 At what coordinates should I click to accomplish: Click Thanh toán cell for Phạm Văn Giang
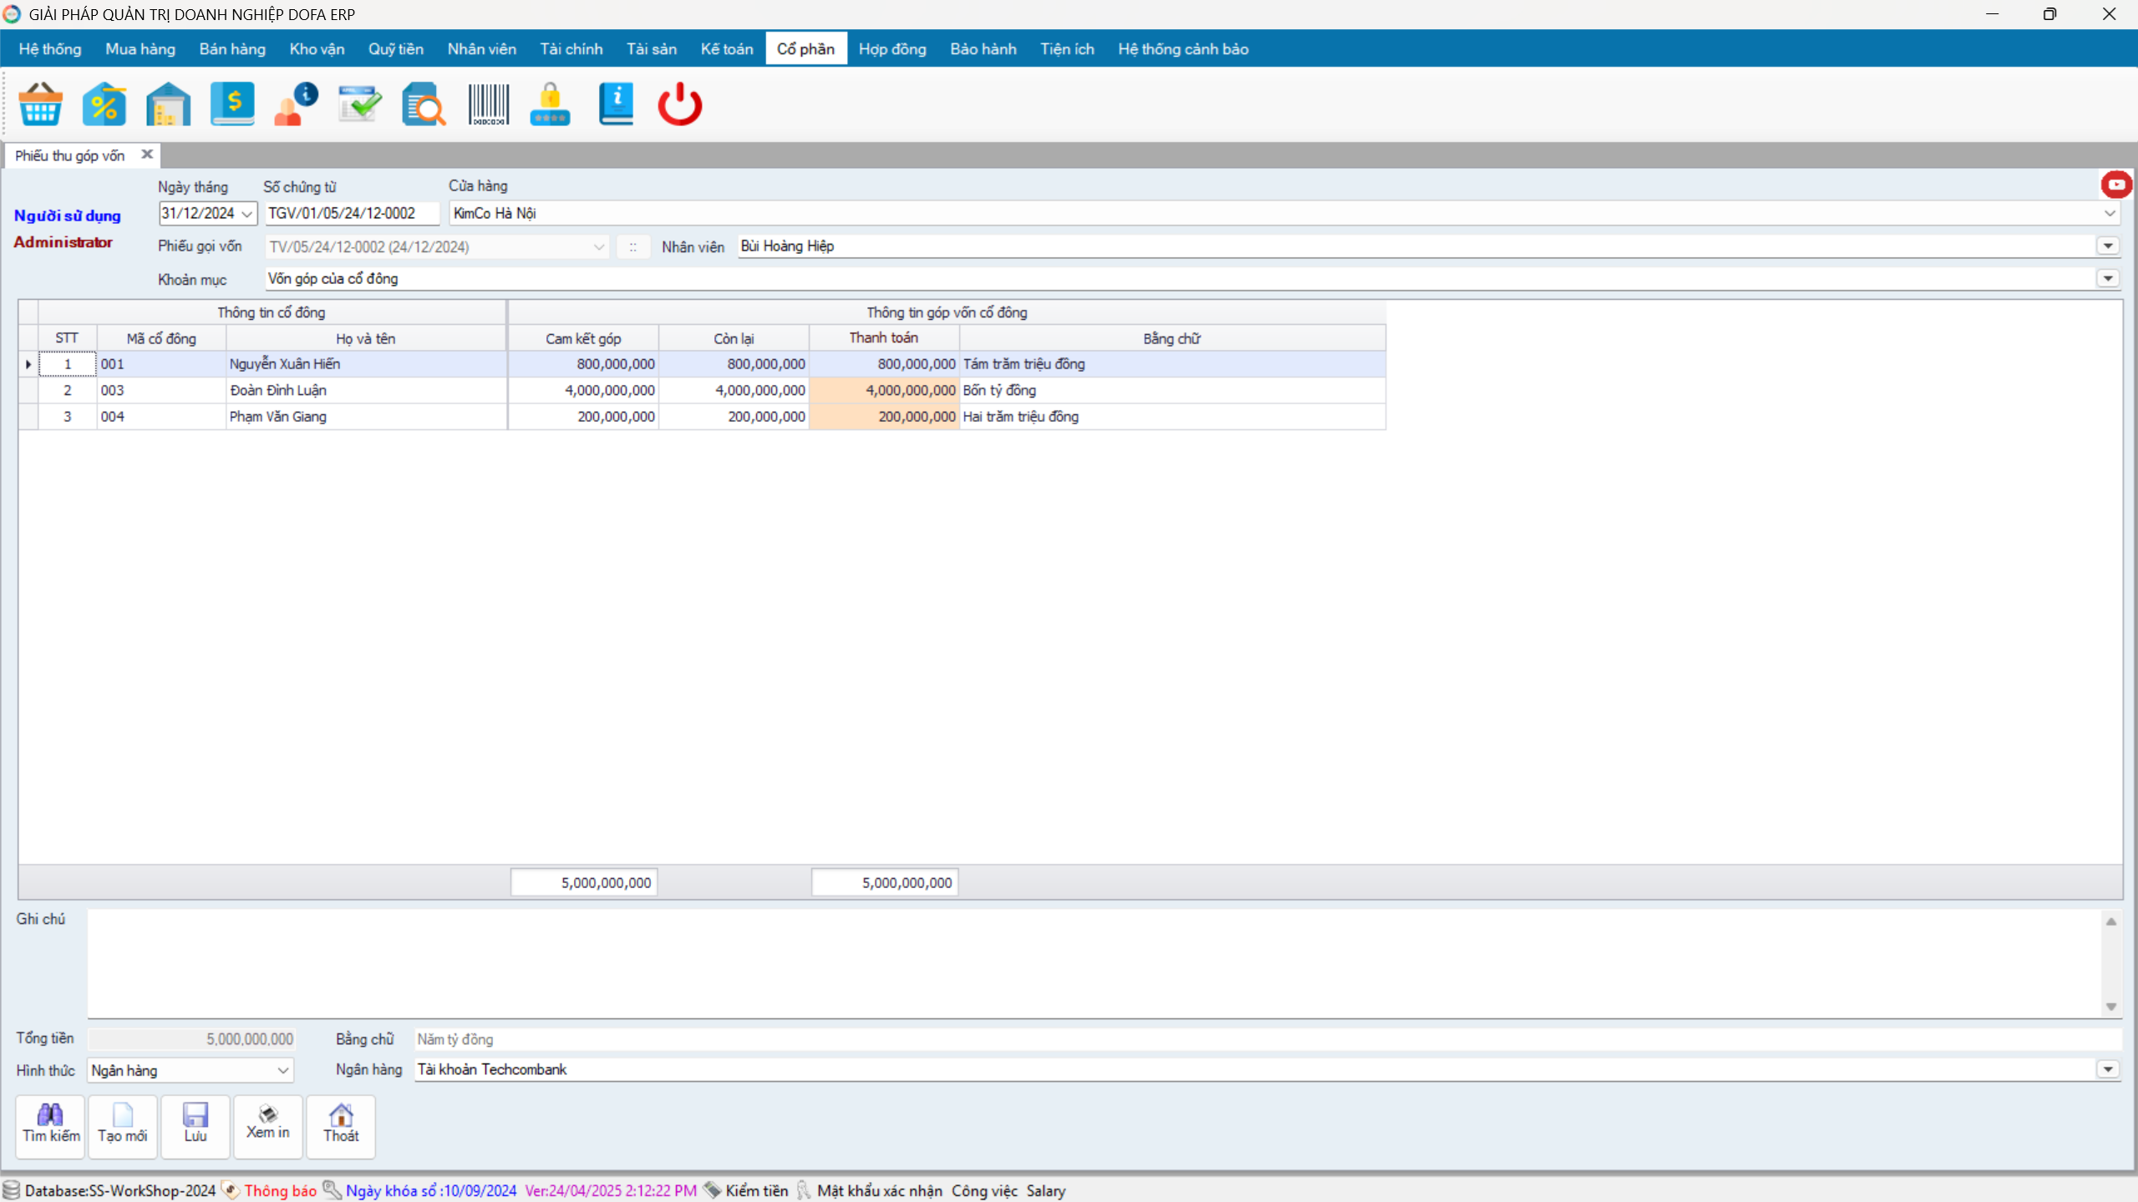pos(884,416)
